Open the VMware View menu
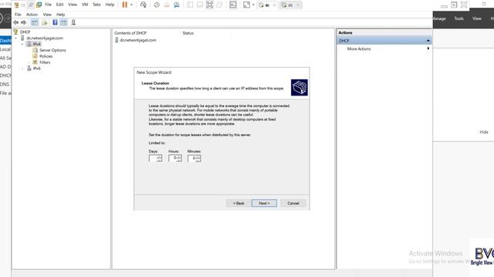The image size is (494, 277). point(73,5)
